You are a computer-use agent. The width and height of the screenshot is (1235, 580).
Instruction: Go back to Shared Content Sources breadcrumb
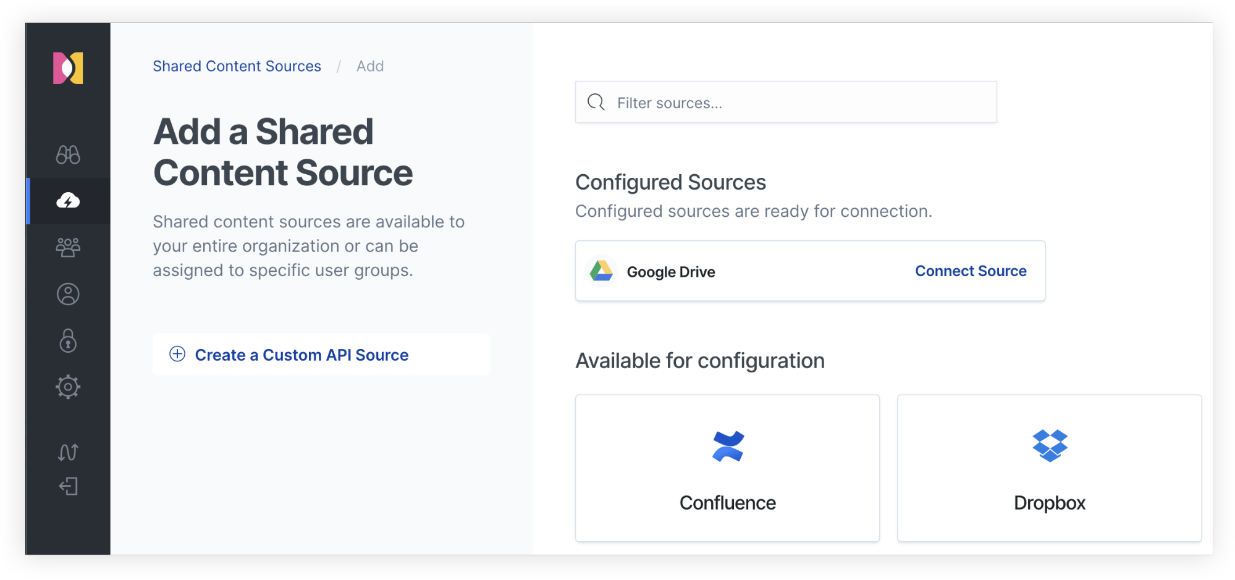(x=237, y=66)
